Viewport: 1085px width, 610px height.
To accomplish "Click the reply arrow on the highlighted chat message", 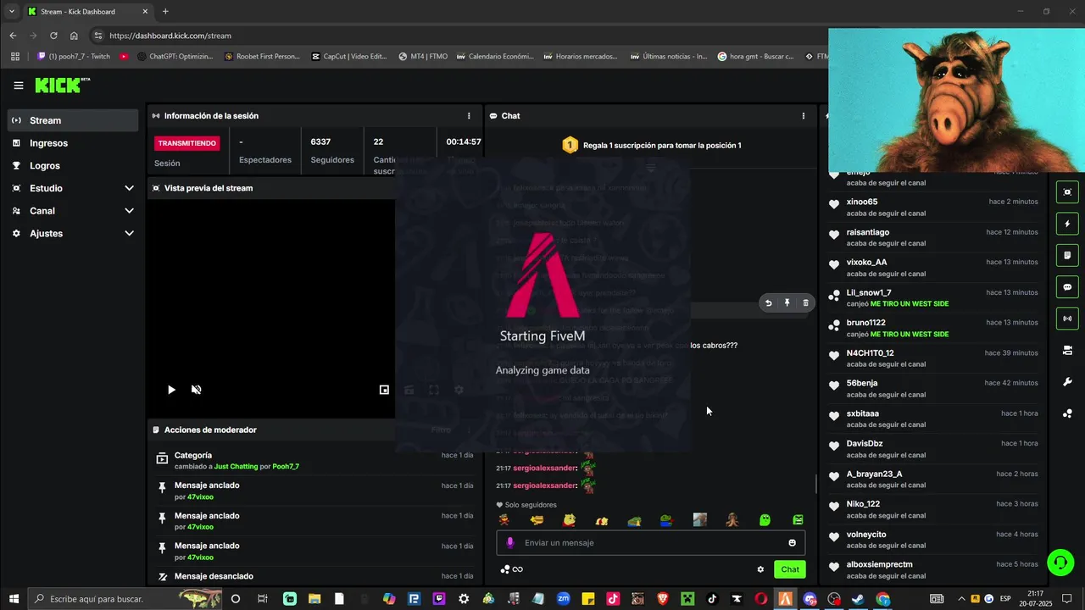I will 768,302.
